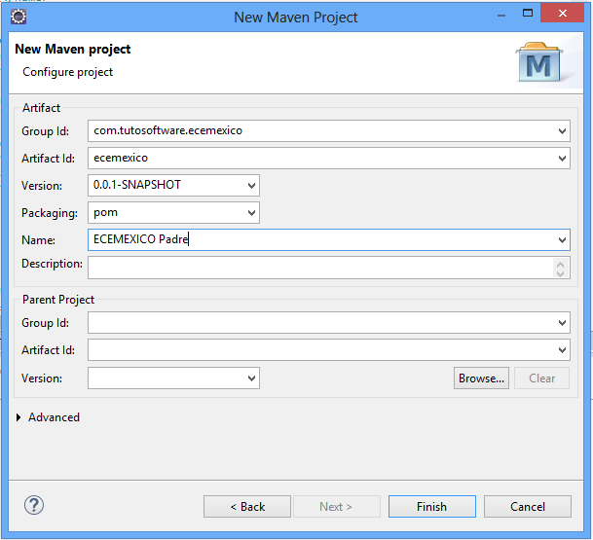Close the New Maven Project dialog
The width and height of the screenshot is (593, 540).
tap(563, 14)
